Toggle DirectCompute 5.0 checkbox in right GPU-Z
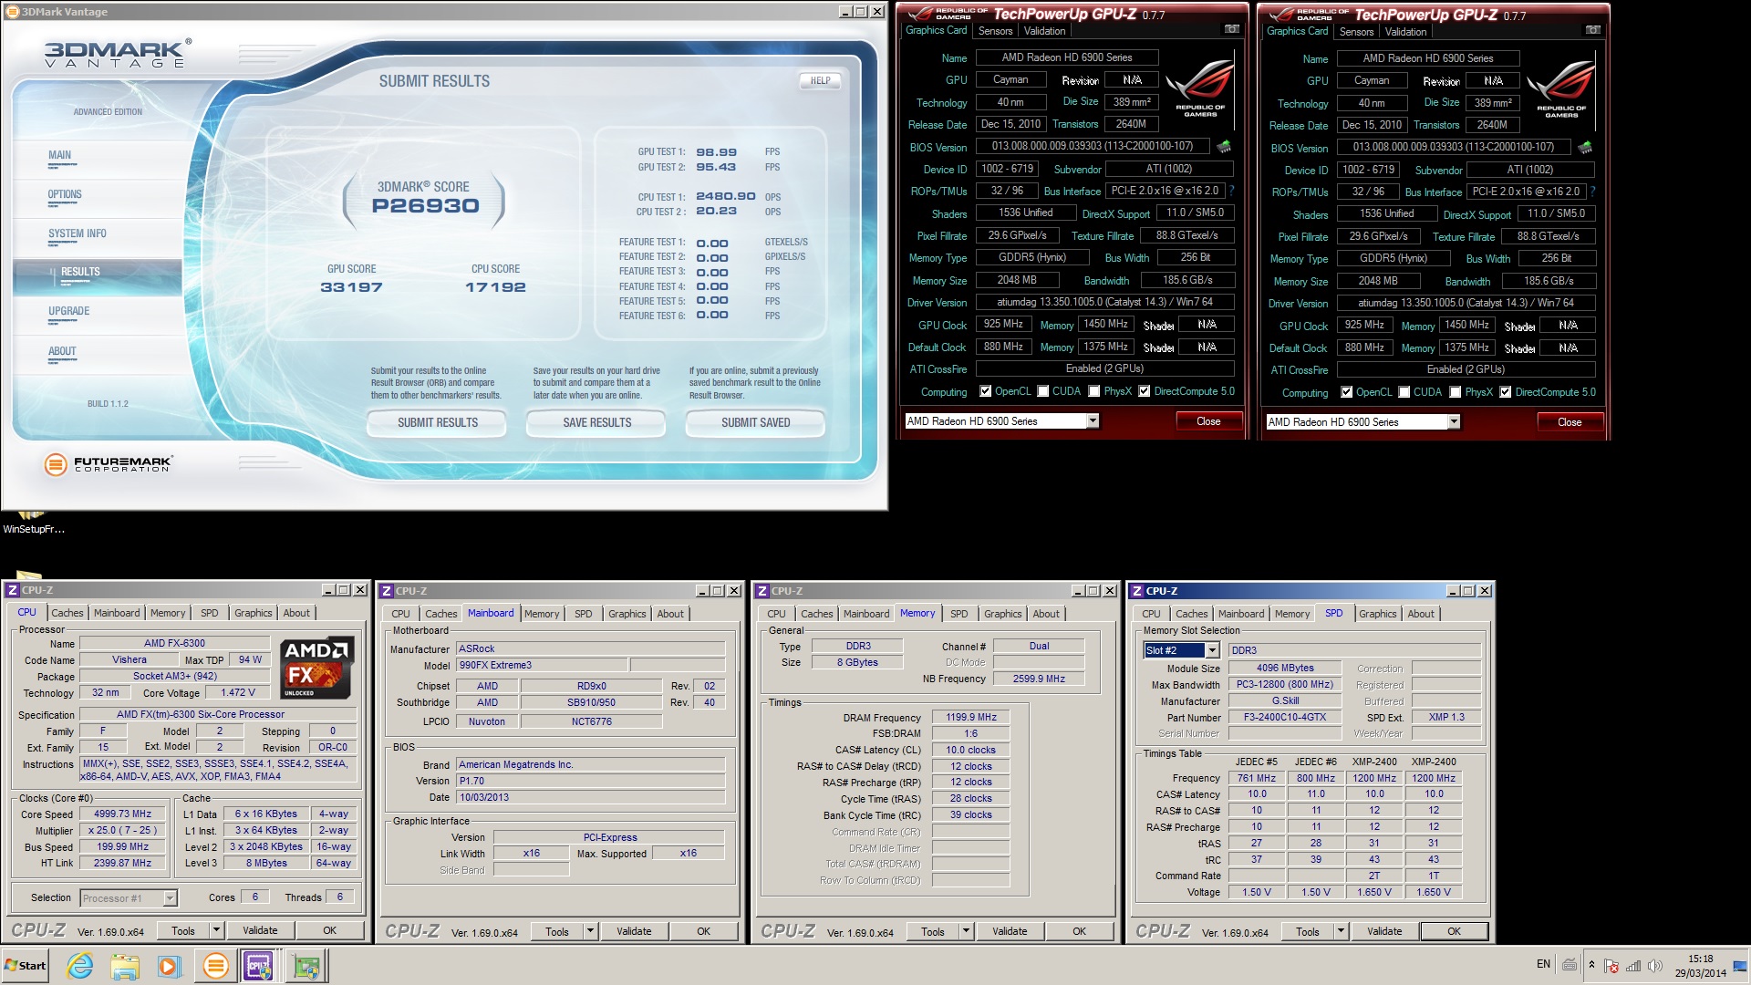1751x985 pixels. [1505, 392]
